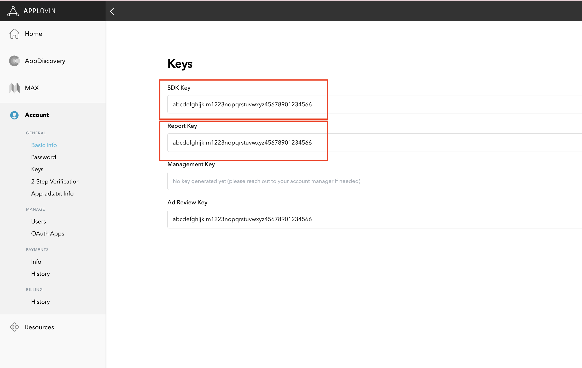Open Users under Manage

(x=39, y=221)
